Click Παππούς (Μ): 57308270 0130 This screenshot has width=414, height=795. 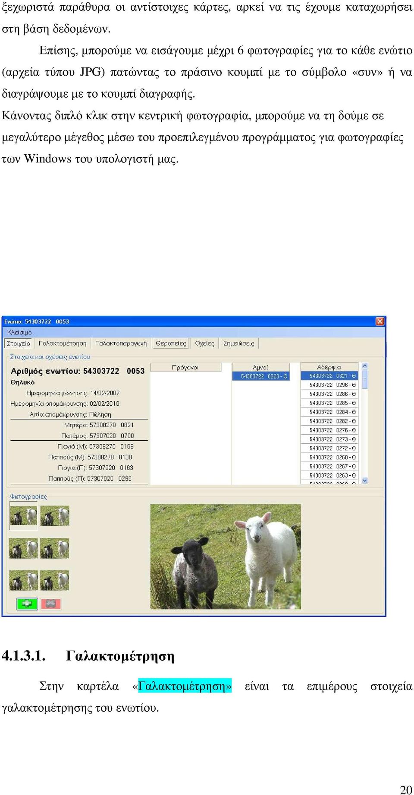[x=90, y=457]
